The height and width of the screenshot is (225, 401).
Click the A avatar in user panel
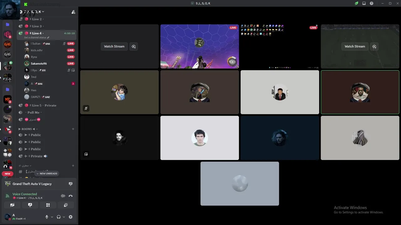click(x=7, y=217)
